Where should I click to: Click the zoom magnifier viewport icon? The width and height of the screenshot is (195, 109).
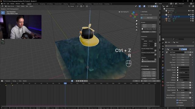tap(136, 21)
